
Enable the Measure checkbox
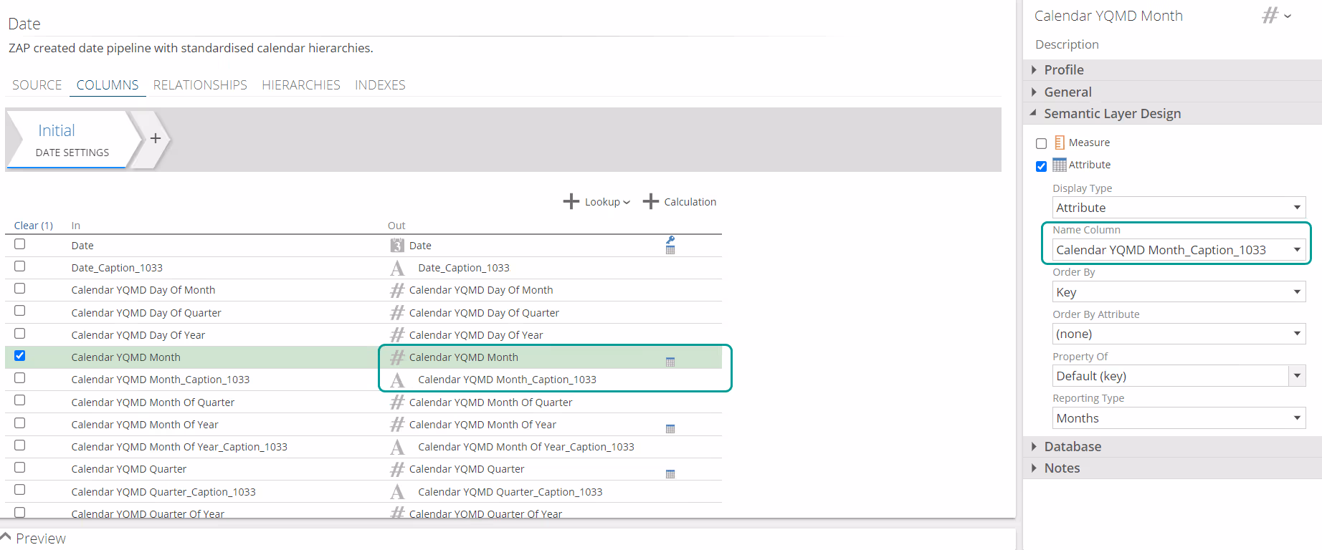point(1041,143)
